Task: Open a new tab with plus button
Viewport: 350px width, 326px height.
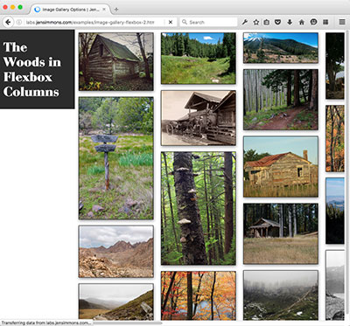Action: click(116, 10)
